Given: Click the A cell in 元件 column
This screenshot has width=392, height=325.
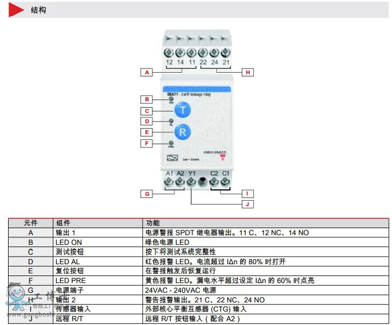Looking at the screenshot, I should click(x=31, y=233).
